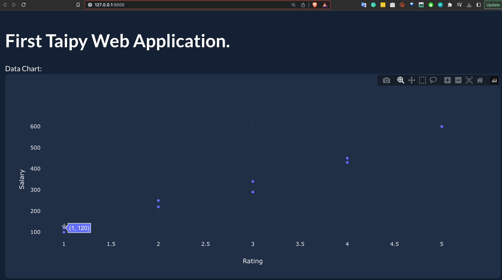Click the Rating axis title

coord(253,261)
